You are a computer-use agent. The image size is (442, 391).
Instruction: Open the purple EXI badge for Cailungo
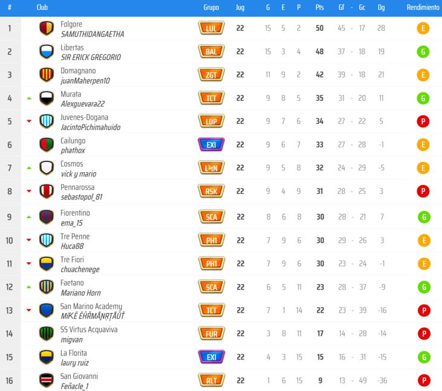(211, 145)
